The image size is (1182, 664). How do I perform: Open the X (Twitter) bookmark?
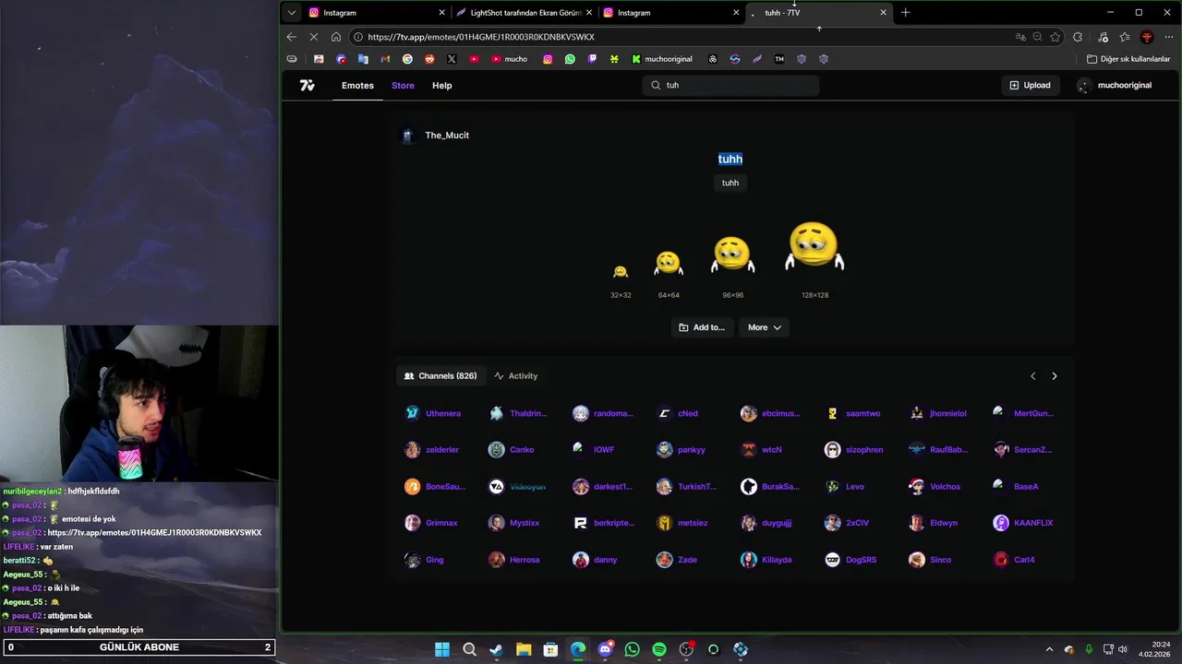452,59
